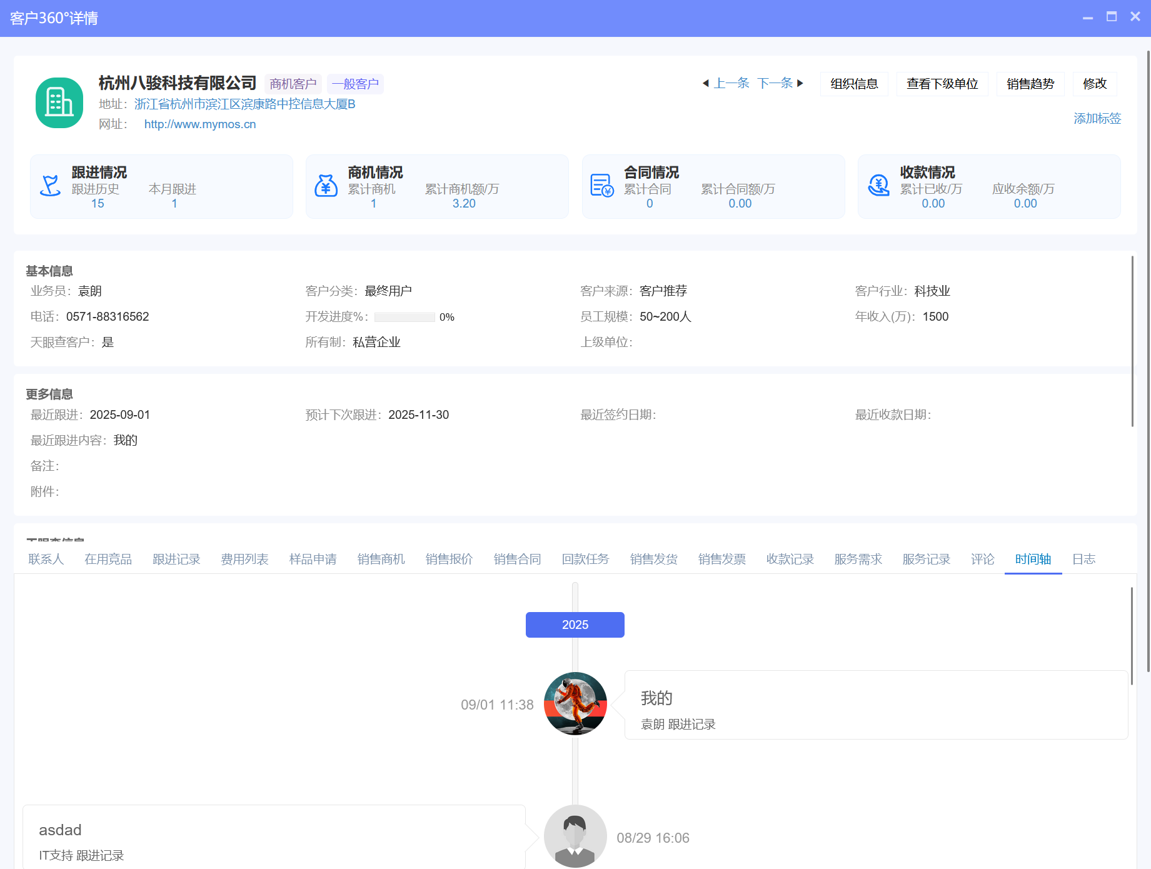
Task: Click the 开发进度 progress bar
Action: (405, 317)
